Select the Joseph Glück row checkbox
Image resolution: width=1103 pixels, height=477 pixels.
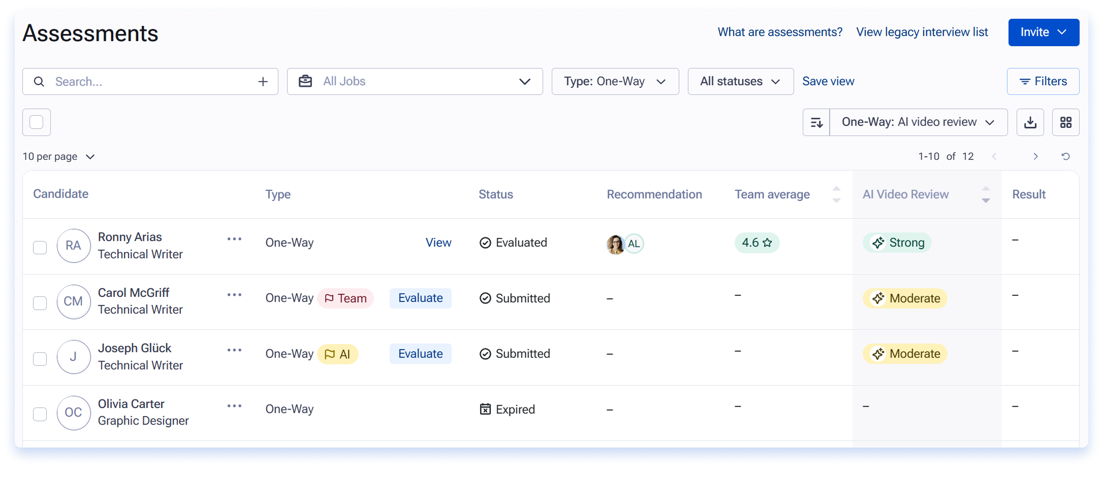click(x=40, y=359)
